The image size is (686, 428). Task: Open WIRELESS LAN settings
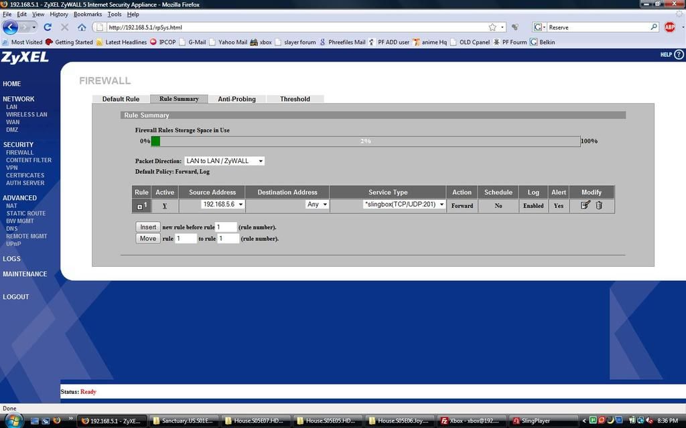pos(26,114)
